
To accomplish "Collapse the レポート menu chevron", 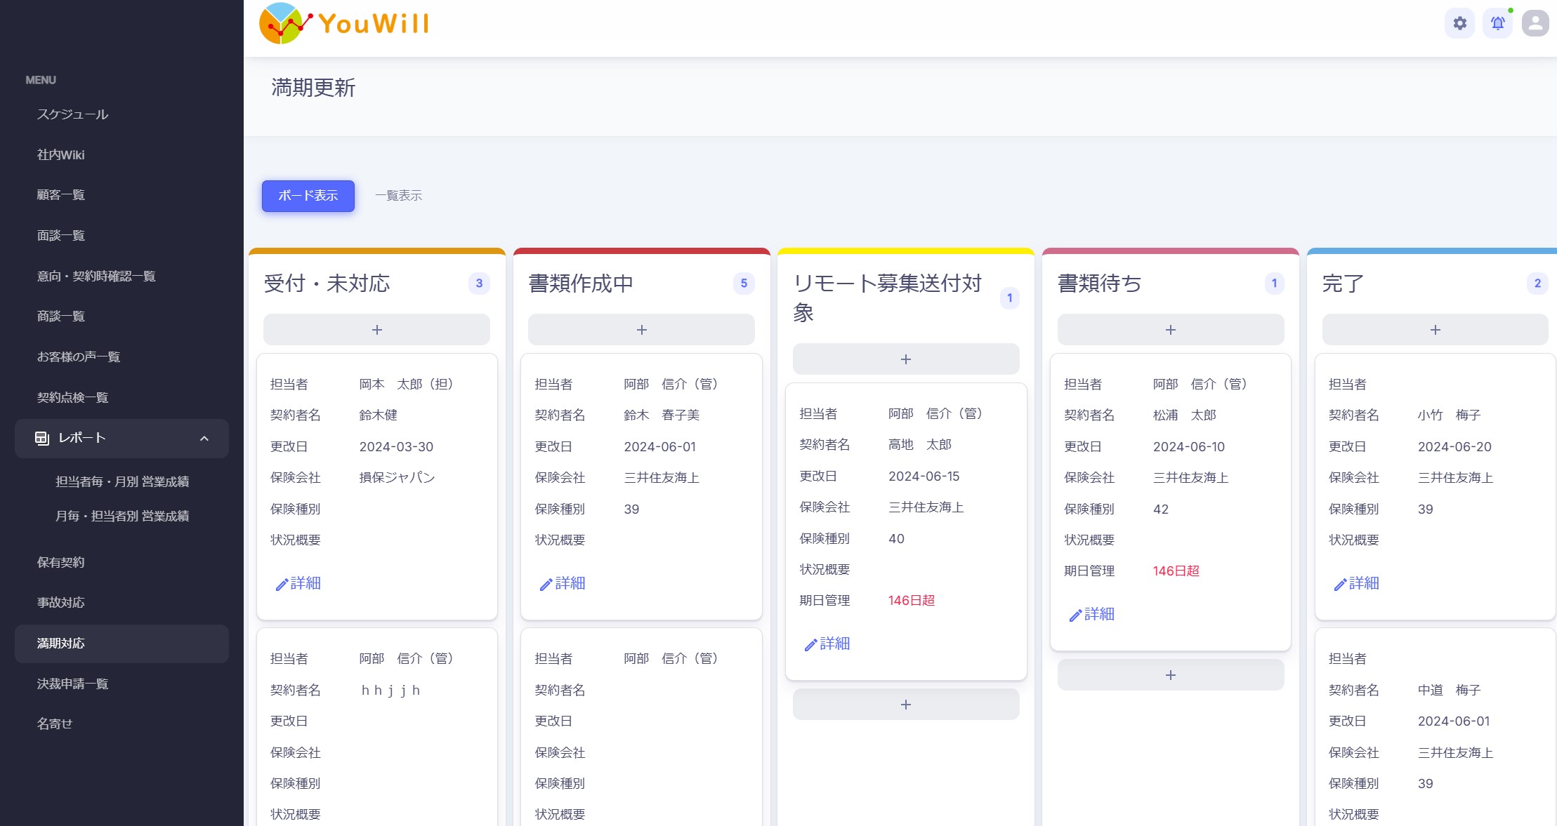I will pyautogui.click(x=204, y=439).
